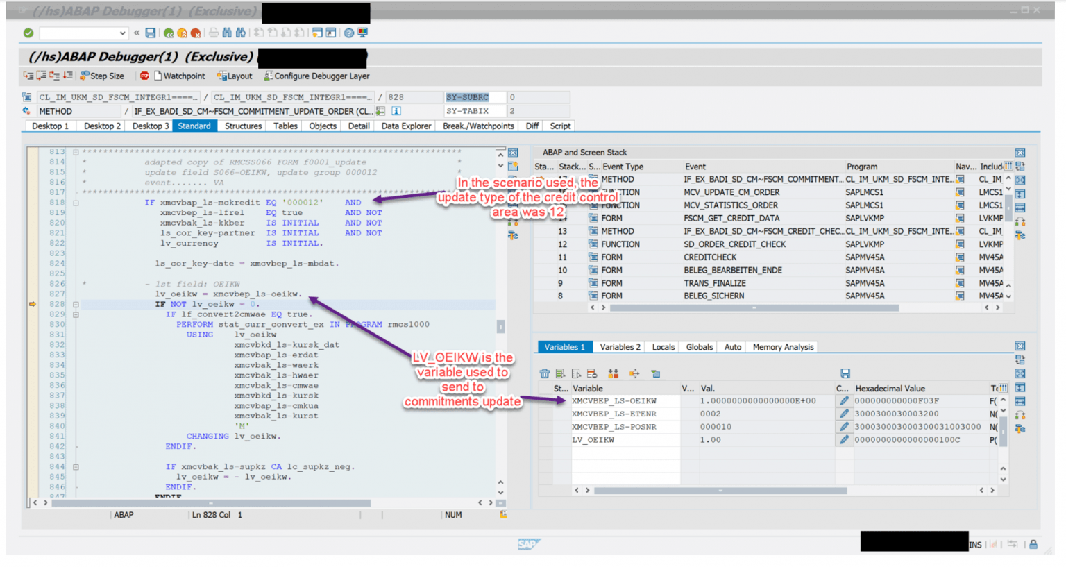Viewport: 1066px width, 567px height.
Task: Switch to the Break./Watchpoints tab
Action: [x=479, y=126]
